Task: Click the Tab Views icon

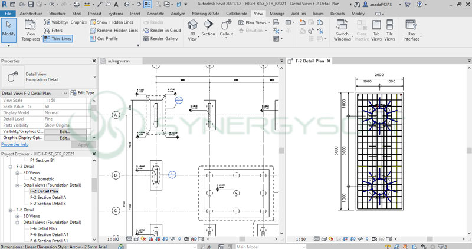Action: pos(376,29)
